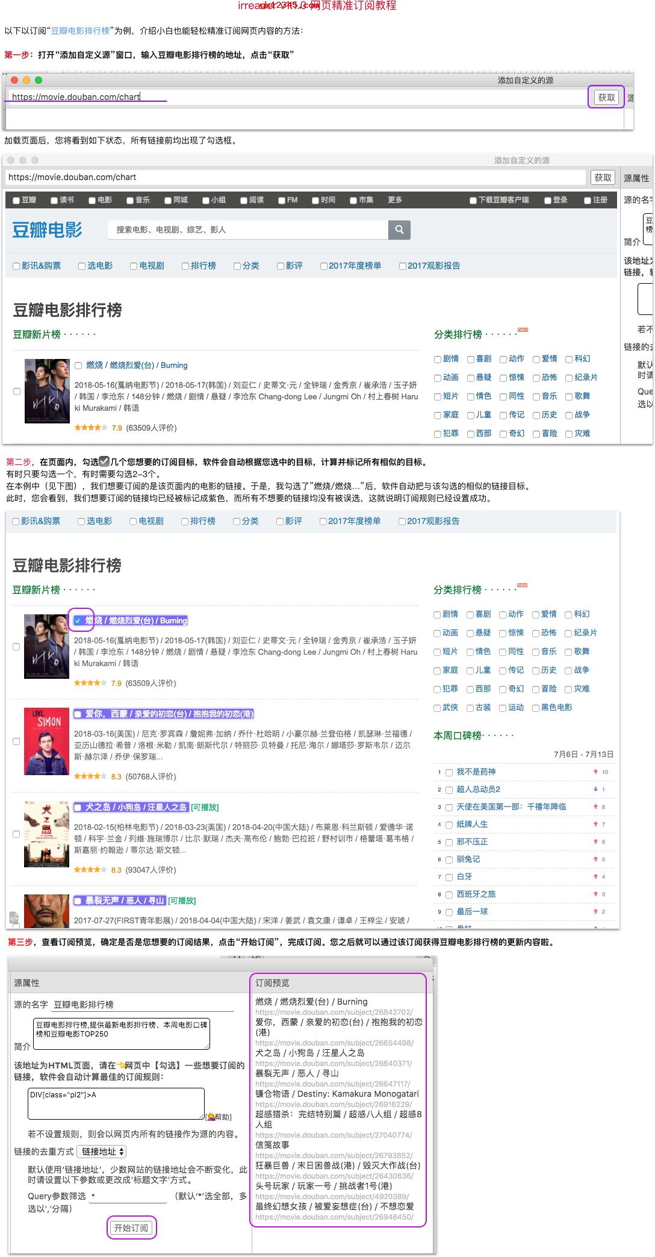Click the (50768人评价) rating count
Screen dimensions: 655x1257
tap(151, 776)
